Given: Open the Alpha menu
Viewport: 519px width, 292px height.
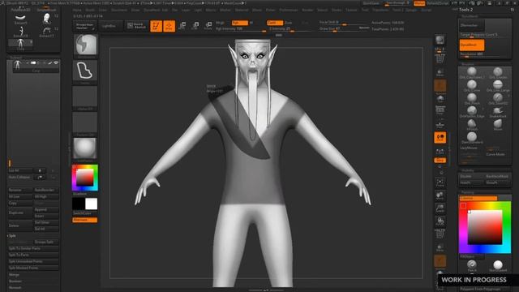Looking at the screenshot, I should point(77,10).
